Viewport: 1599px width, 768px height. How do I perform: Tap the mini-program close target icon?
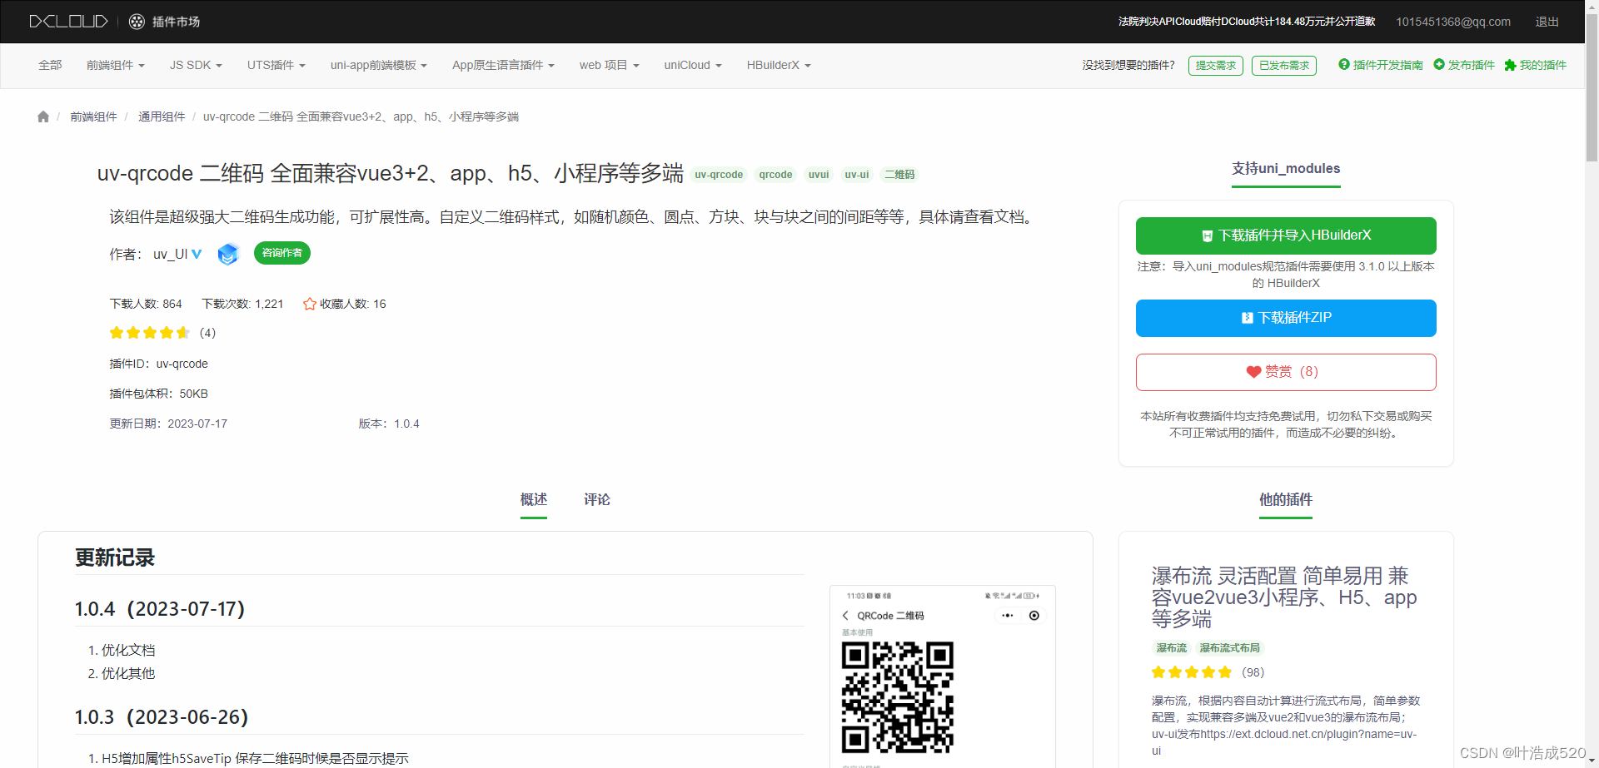click(1034, 616)
